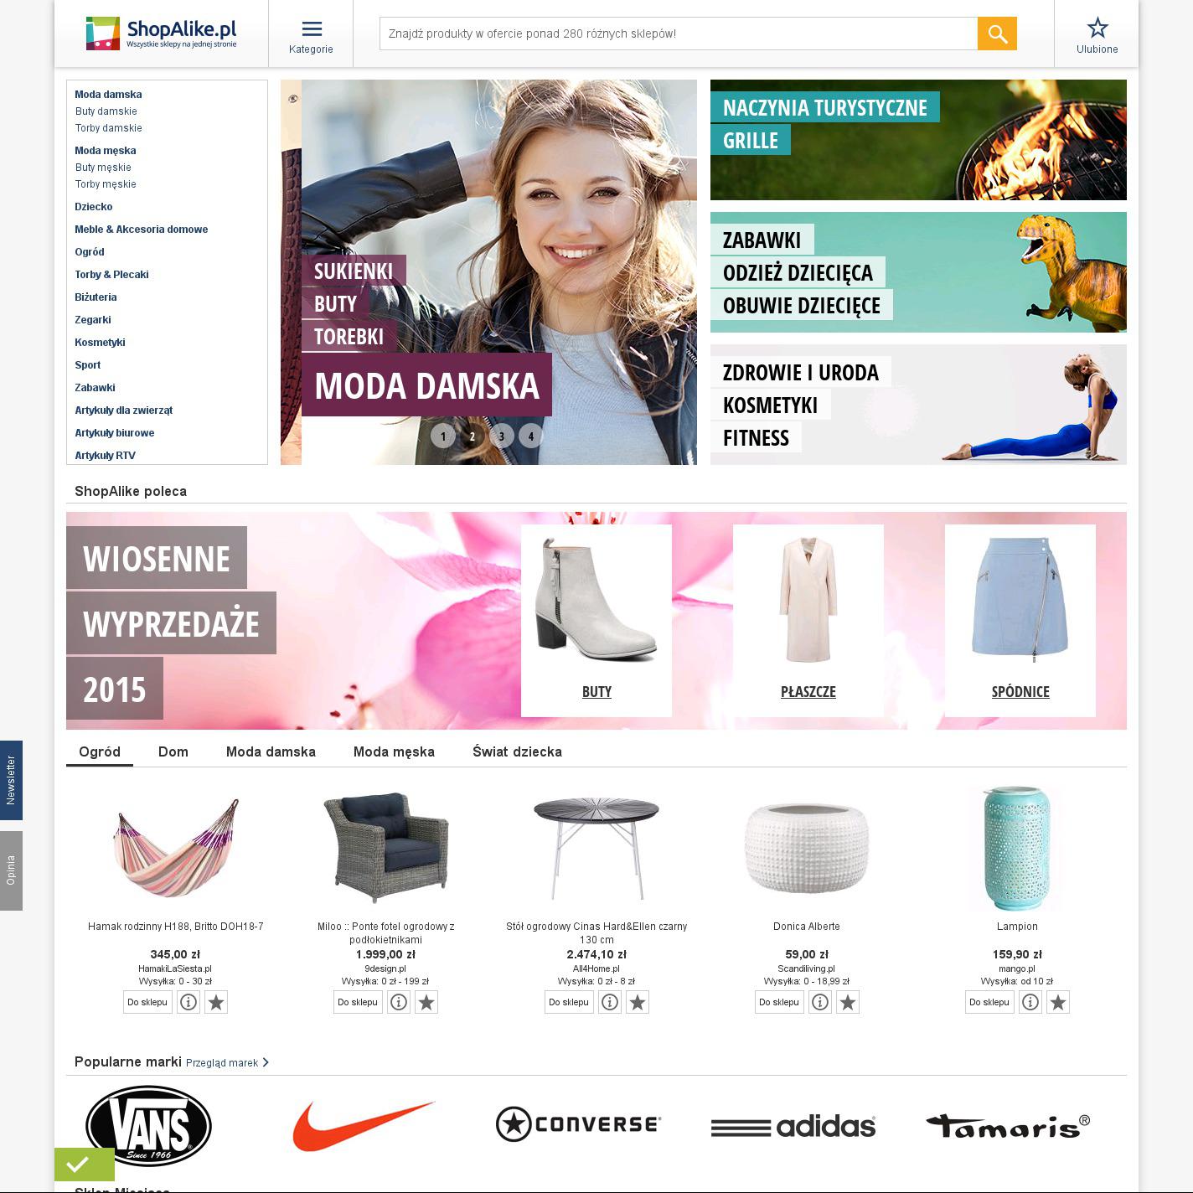
Task: Switch to the Moda męska tab
Action: [394, 751]
